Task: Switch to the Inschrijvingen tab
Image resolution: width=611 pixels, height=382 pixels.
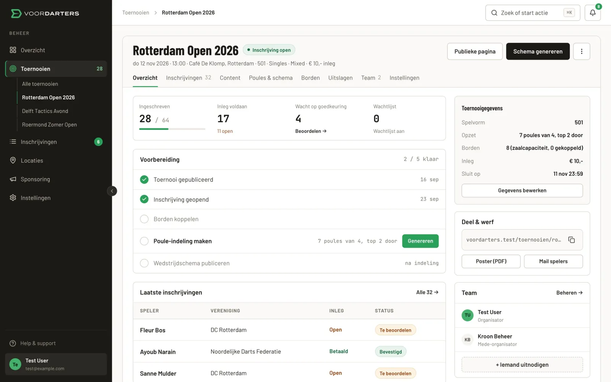Action: 189,78
